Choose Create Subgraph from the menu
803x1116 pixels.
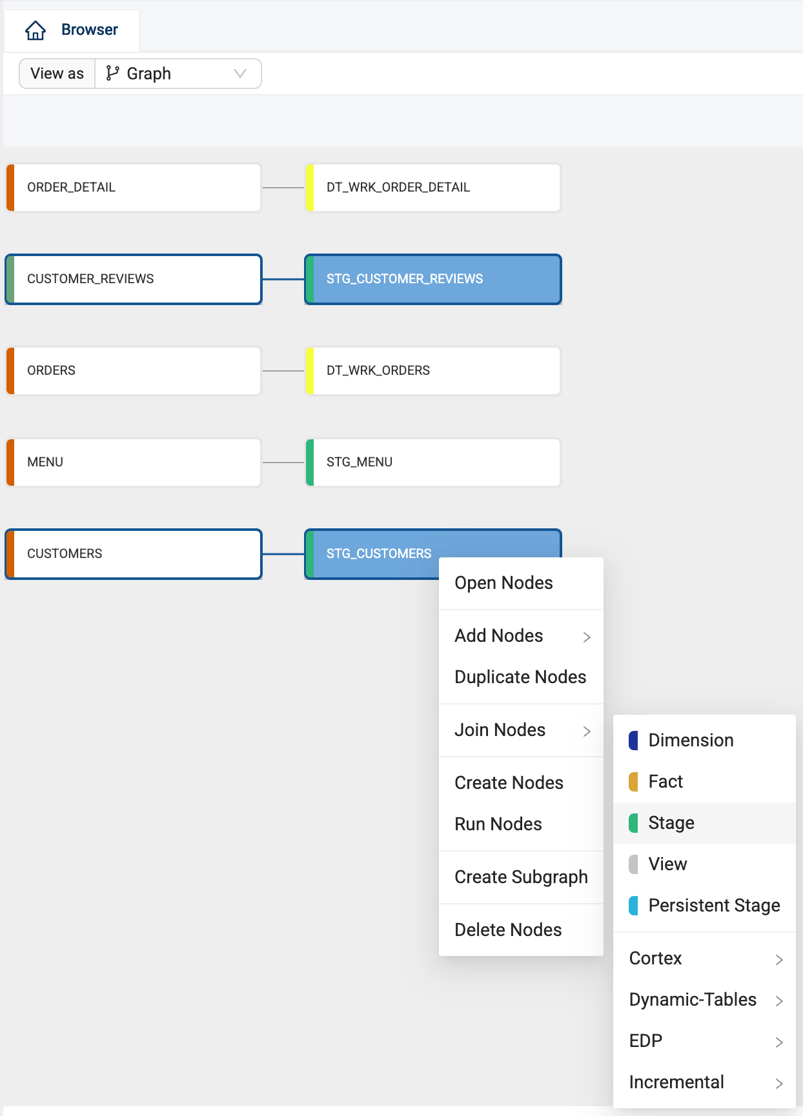pyautogui.click(x=521, y=877)
